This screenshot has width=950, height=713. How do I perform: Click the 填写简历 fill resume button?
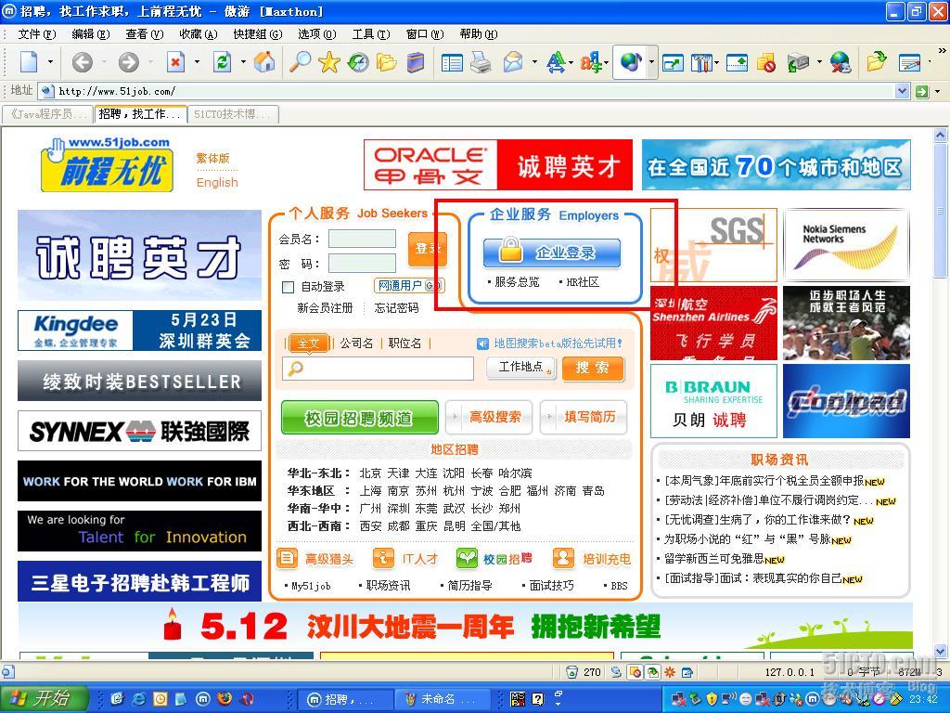point(584,417)
